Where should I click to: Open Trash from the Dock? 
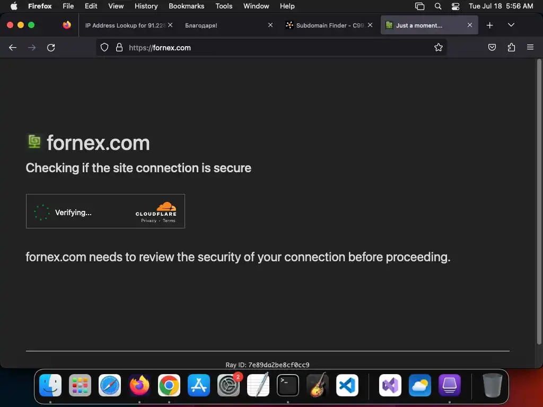[493, 385]
